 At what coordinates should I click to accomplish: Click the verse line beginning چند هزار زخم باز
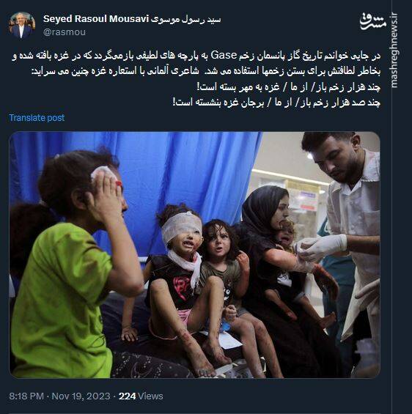click(x=289, y=87)
